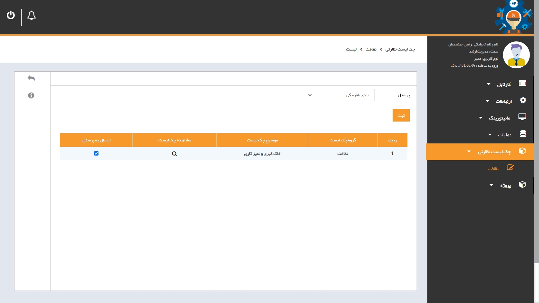Click the user profile avatar
The height and width of the screenshot is (303, 539).
point(516,55)
